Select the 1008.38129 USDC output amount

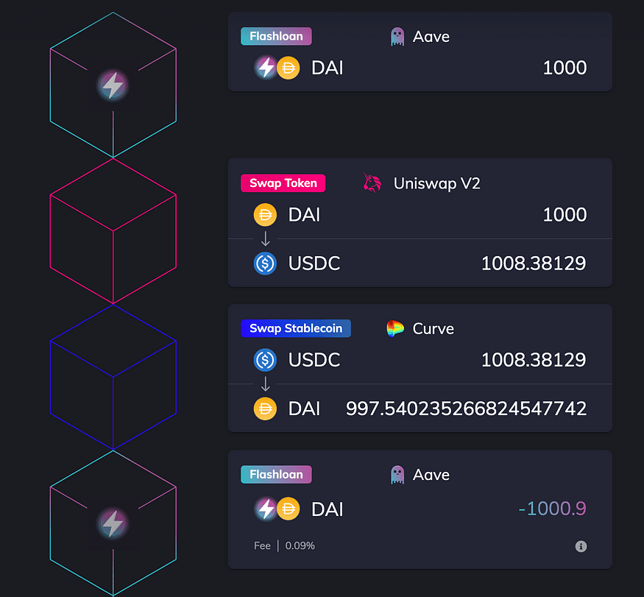point(533,263)
